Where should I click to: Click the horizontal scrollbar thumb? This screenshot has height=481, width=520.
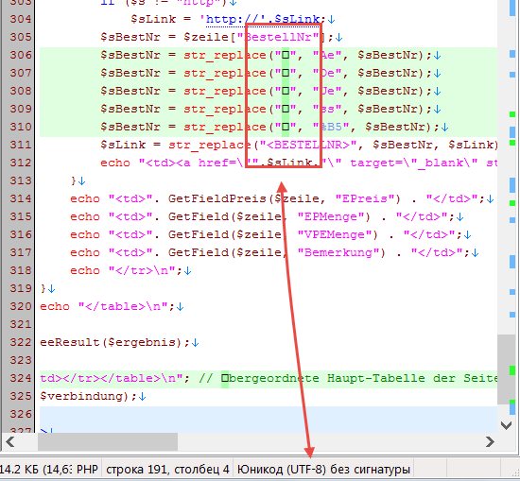[108, 441]
